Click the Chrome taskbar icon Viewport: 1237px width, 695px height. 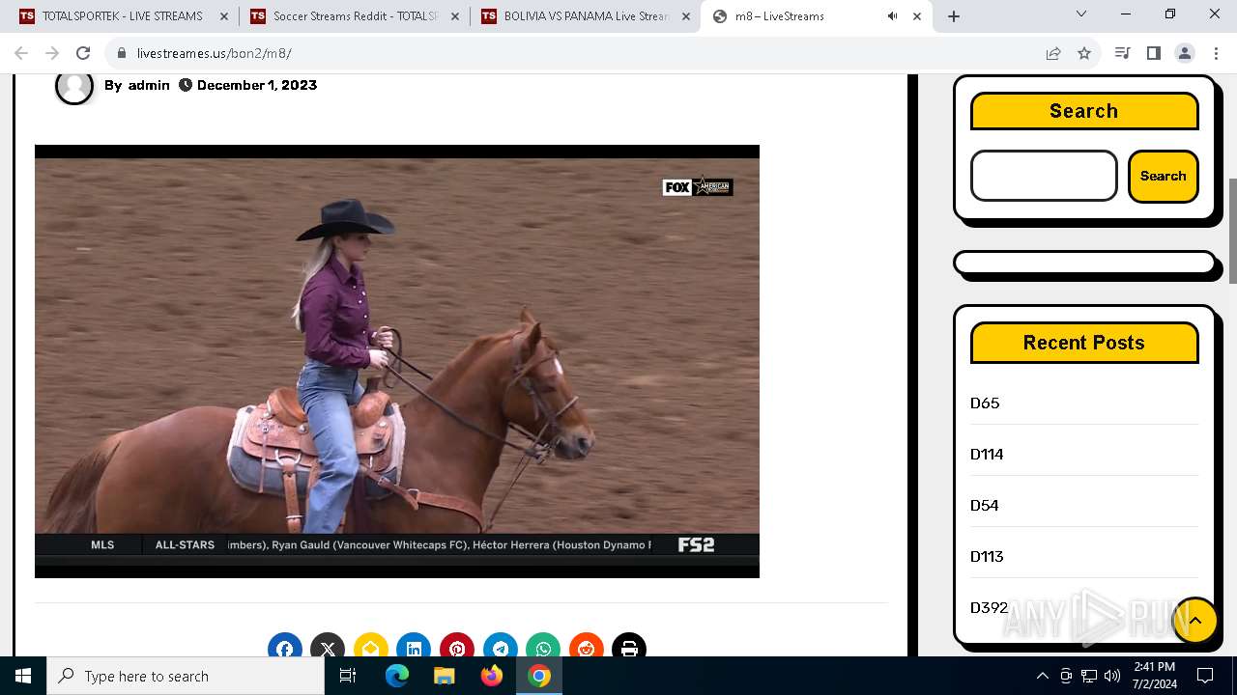[x=539, y=676]
